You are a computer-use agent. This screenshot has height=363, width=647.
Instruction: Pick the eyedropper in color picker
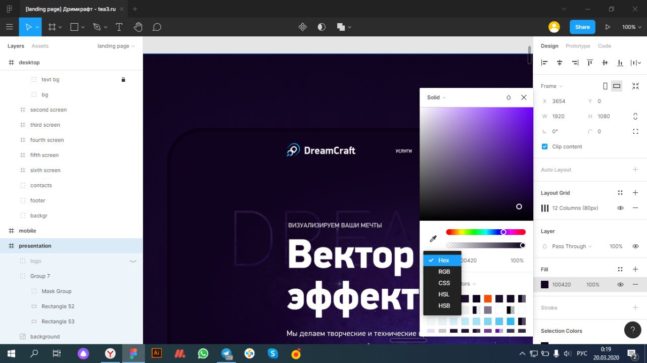[x=433, y=239]
